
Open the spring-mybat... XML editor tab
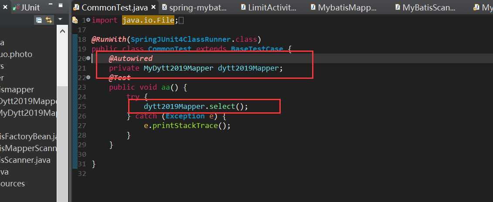(x=194, y=7)
